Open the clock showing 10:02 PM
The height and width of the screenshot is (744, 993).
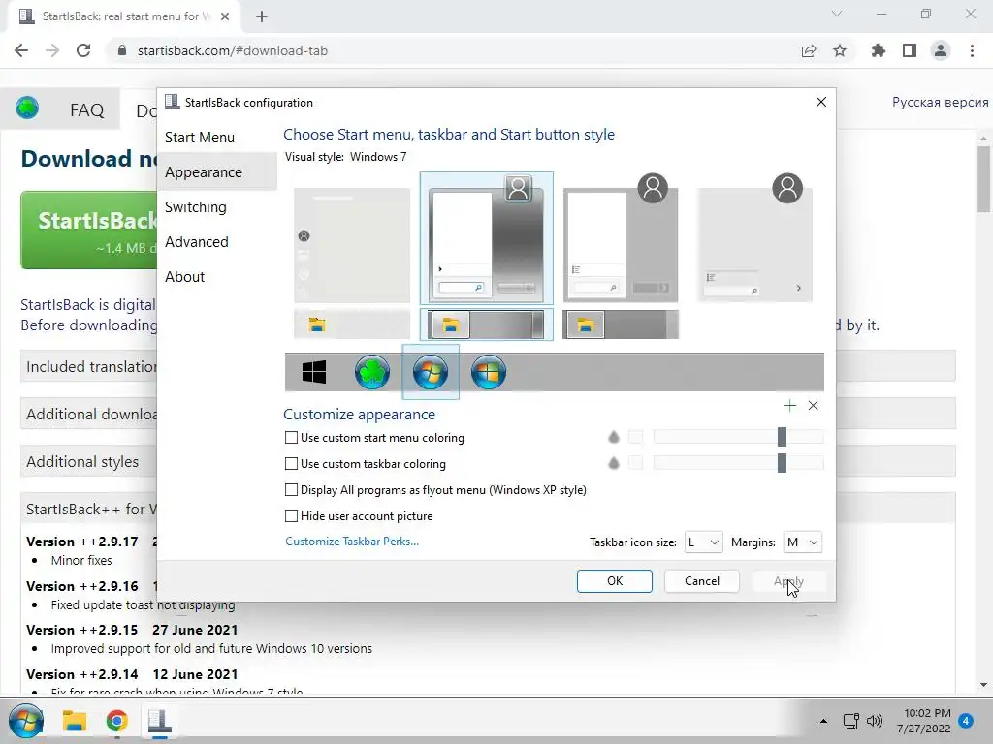pyautogui.click(x=924, y=721)
